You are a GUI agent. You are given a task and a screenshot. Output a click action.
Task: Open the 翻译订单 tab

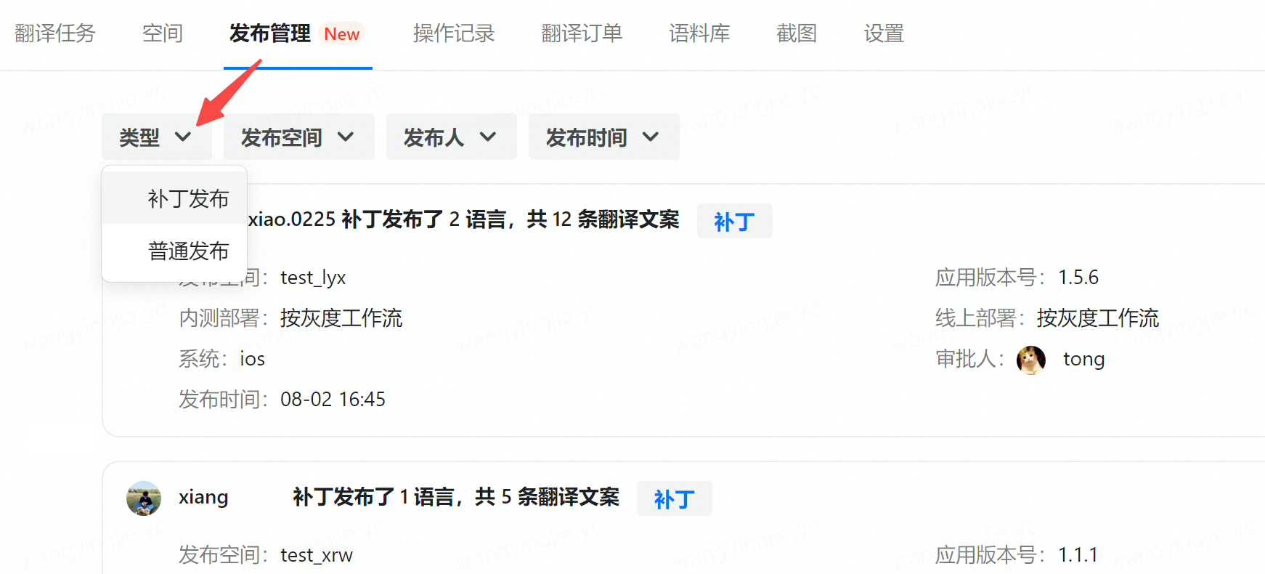[581, 33]
